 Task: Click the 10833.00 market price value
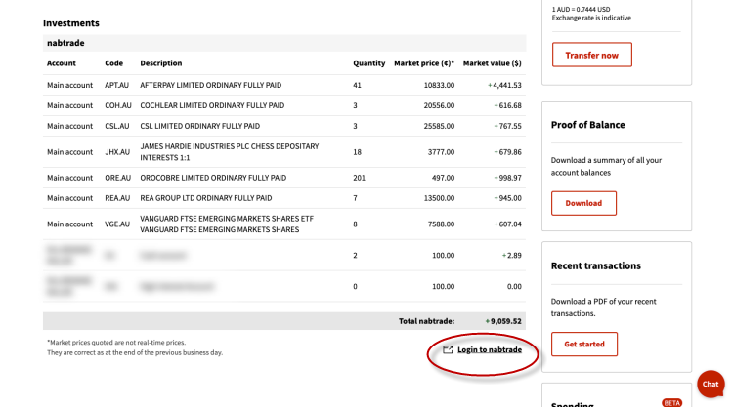[439, 86]
